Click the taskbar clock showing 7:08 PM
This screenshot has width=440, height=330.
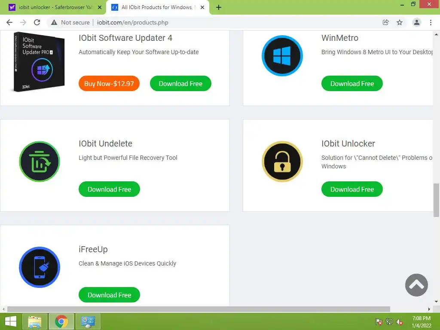pyautogui.click(x=422, y=322)
